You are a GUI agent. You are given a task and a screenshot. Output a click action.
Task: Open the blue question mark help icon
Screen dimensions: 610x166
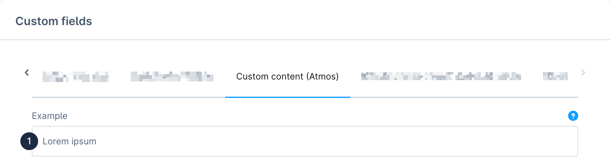573,116
